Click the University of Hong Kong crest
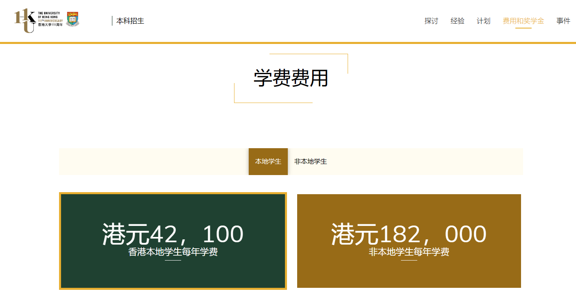576x298 pixels. point(72,19)
